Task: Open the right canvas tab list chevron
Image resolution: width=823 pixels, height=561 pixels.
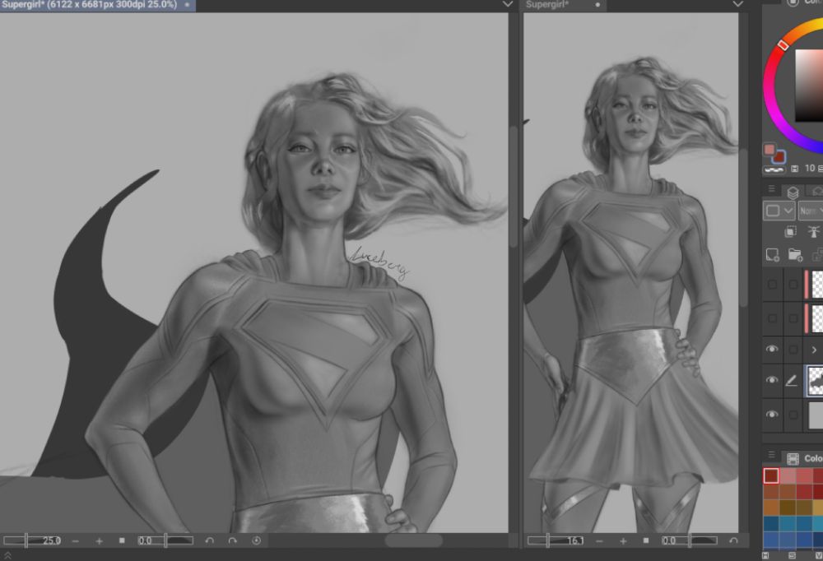Action: click(x=737, y=4)
